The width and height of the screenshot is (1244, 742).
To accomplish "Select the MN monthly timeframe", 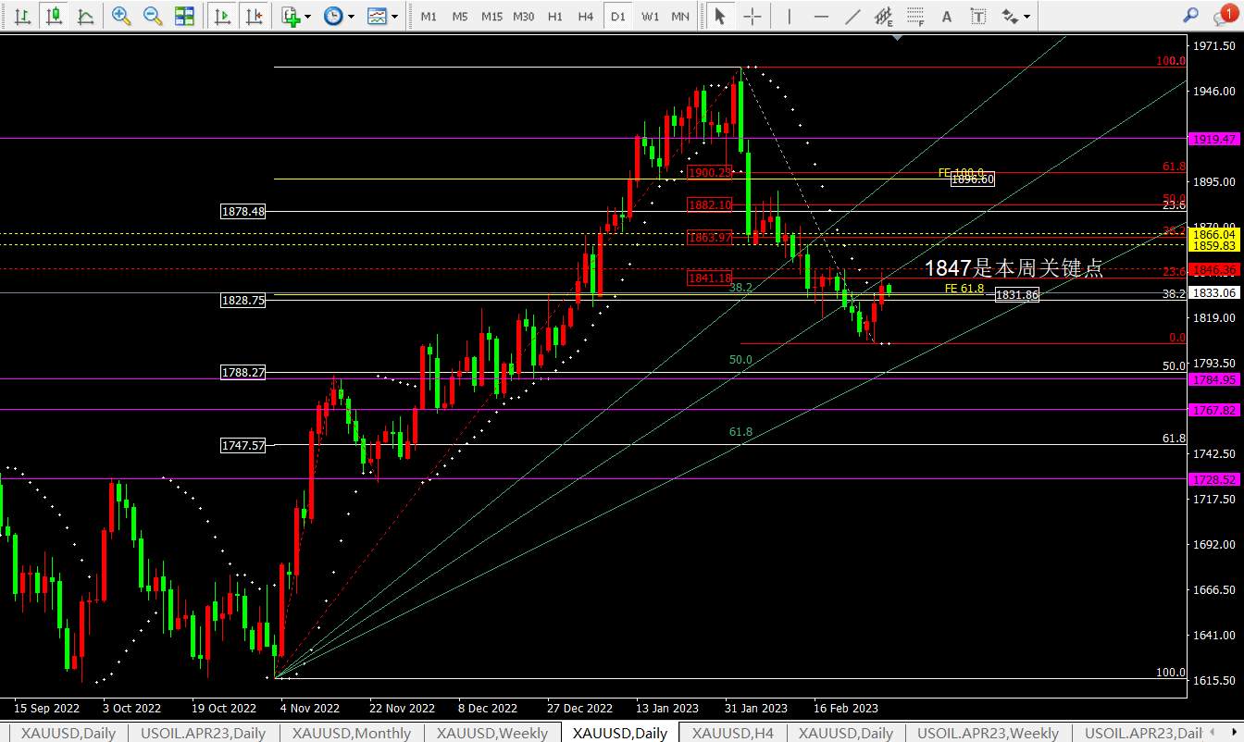I will point(680,17).
